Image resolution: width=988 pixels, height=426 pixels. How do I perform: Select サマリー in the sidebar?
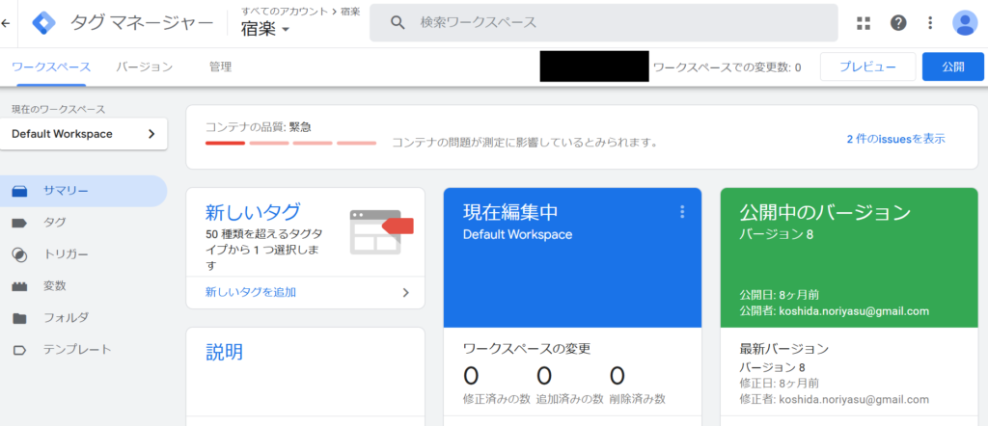(x=83, y=191)
